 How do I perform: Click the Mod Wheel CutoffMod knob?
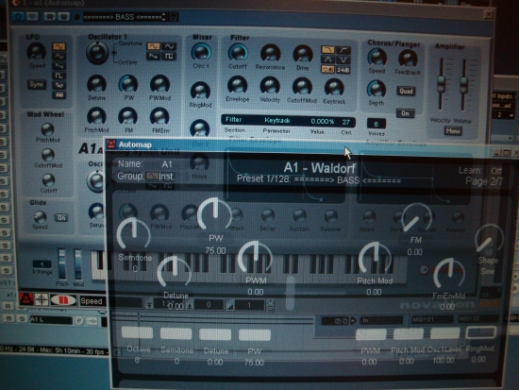click(48, 155)
